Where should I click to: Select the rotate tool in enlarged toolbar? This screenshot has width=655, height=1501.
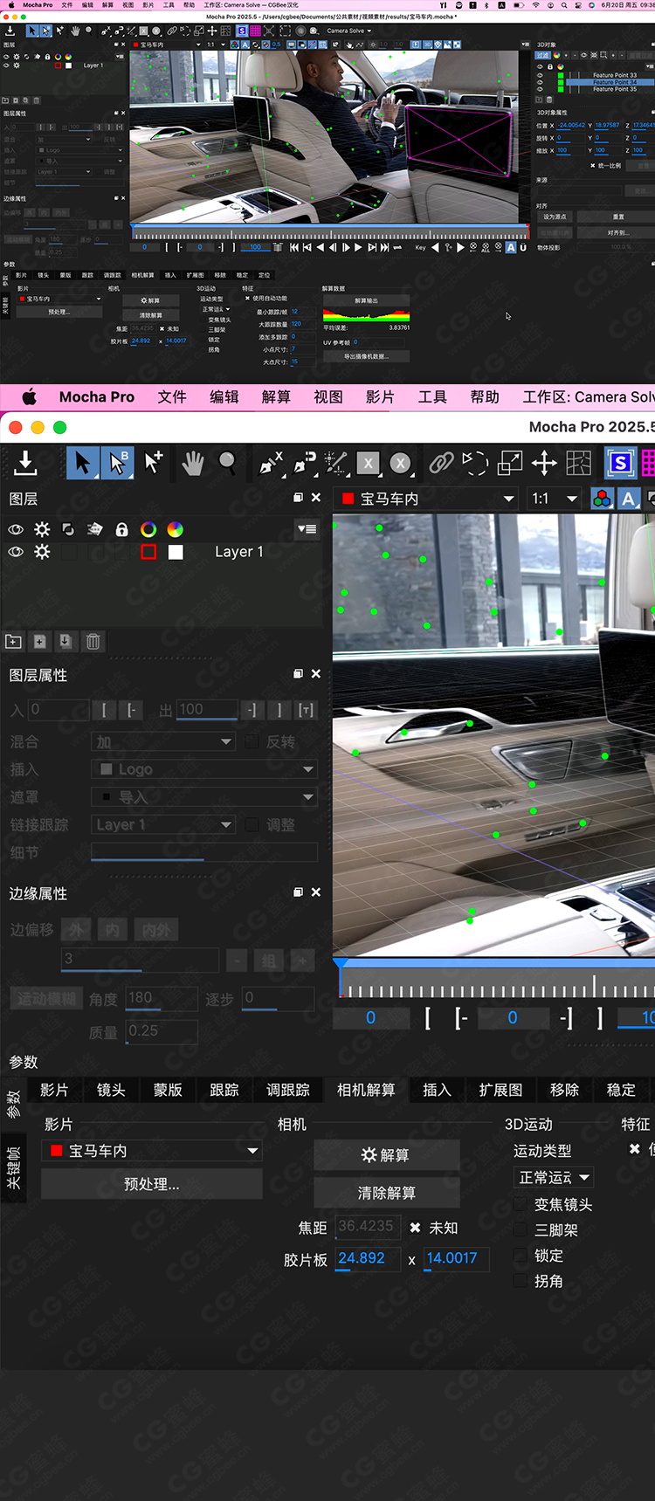[x=475, y=463]
